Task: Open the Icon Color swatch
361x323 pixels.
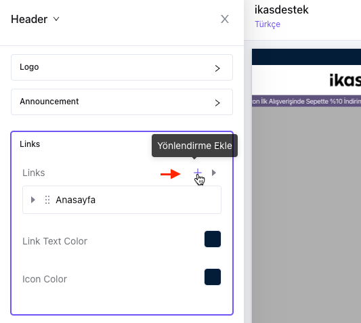Action: [x=213, y=277]
